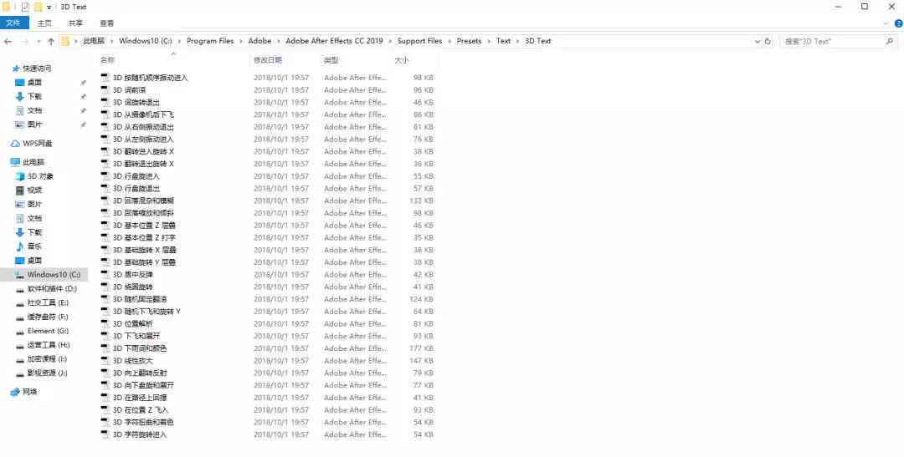The image size is (904, 457).
Task: Click file icon of 3D 居中反弹
Action: 105,275
